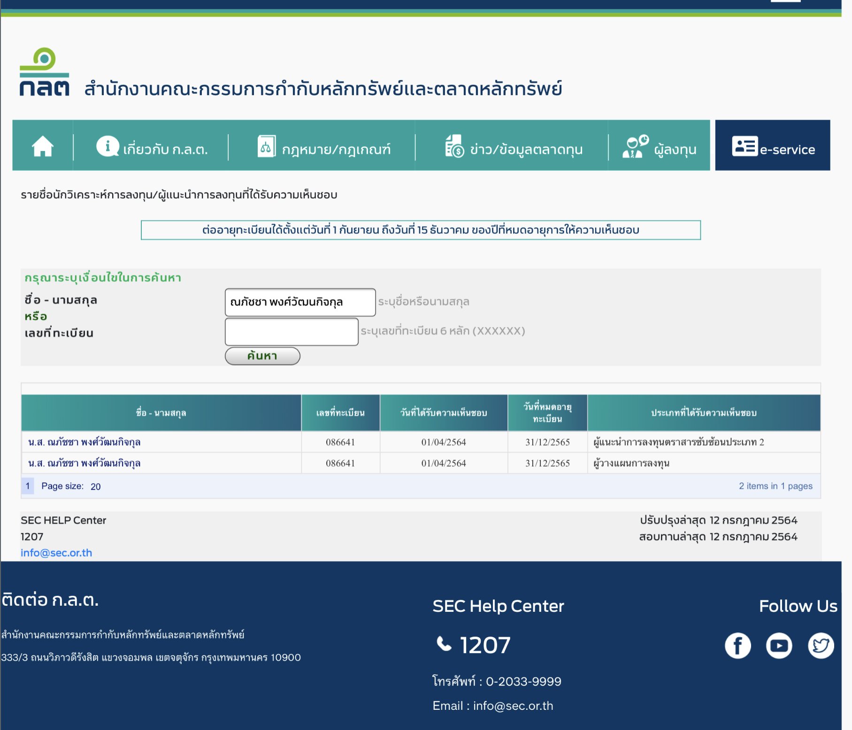Click the investor people icon beside ผู้ลงทุน
The height and width of the screenshot is (730, 852).
coord(635,146)
